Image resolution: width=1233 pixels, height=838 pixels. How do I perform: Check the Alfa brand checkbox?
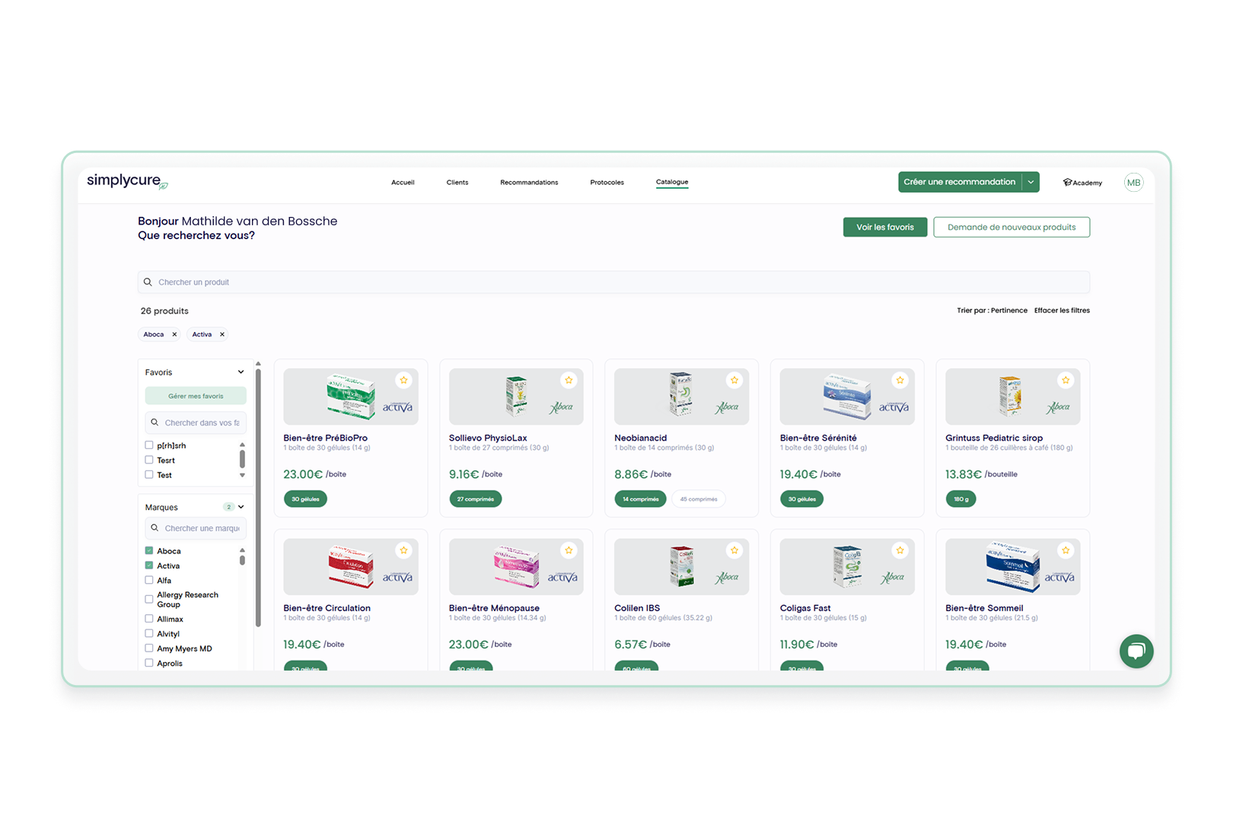point(149,580)
